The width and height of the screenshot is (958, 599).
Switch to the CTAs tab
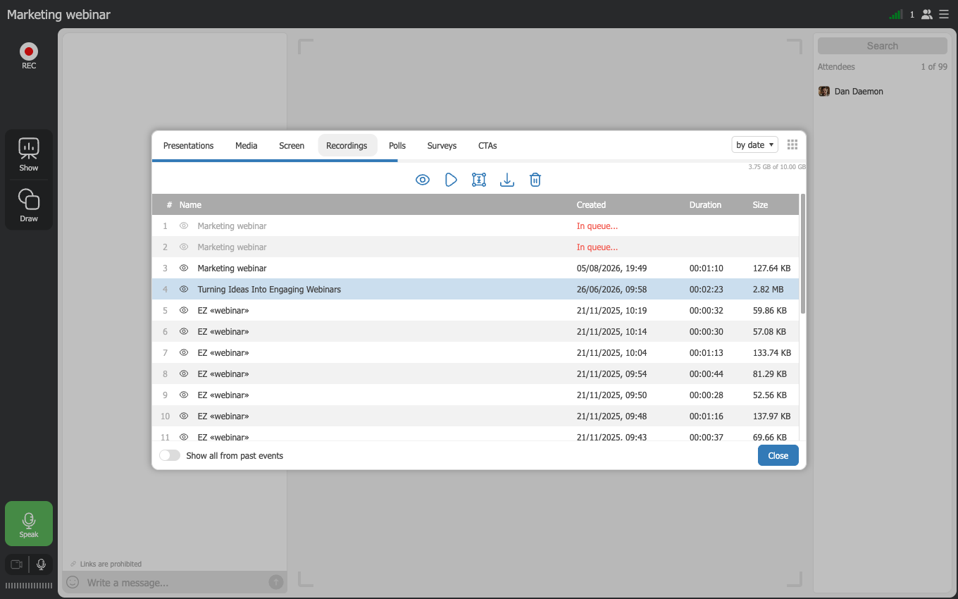487,146
